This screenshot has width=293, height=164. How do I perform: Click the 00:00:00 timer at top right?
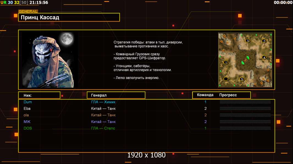[x=283, y=2]
